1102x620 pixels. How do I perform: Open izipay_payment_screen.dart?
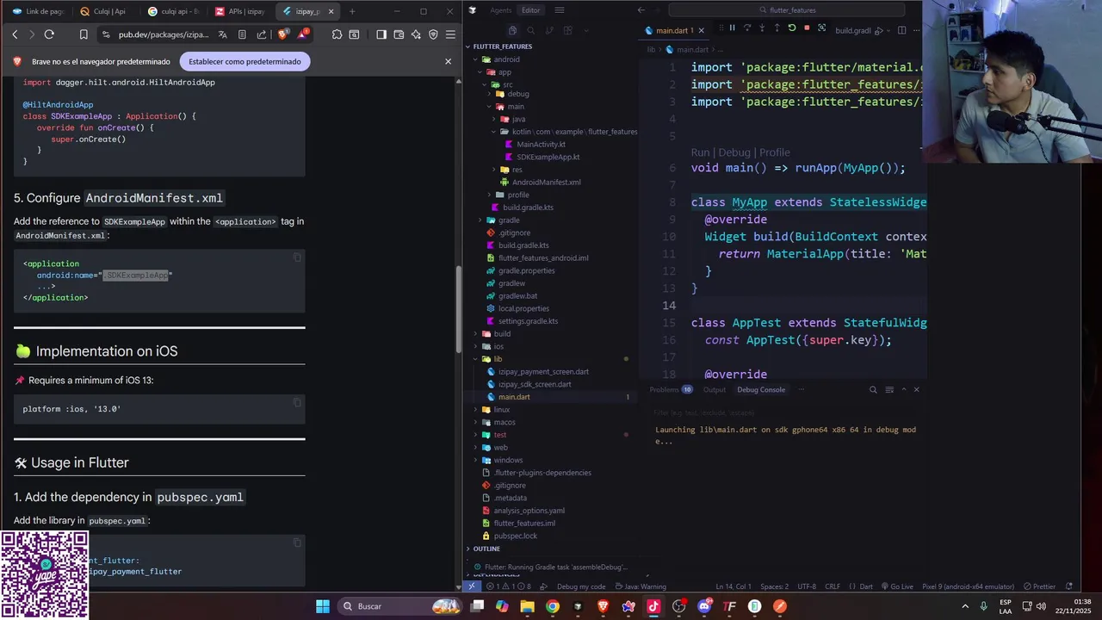coord(543,371)
